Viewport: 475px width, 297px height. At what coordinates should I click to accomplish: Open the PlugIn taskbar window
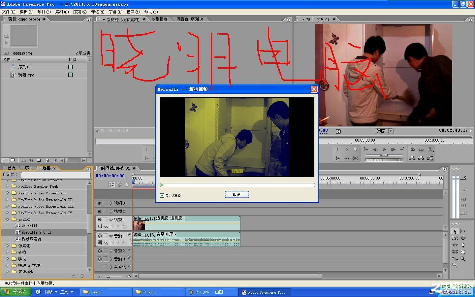click(x=158, y=292)
